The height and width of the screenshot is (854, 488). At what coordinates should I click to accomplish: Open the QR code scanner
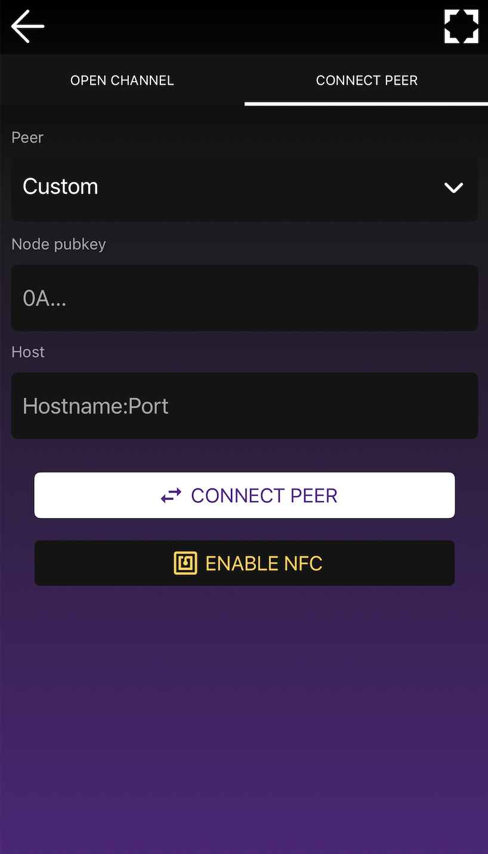[x=461, y=27]
